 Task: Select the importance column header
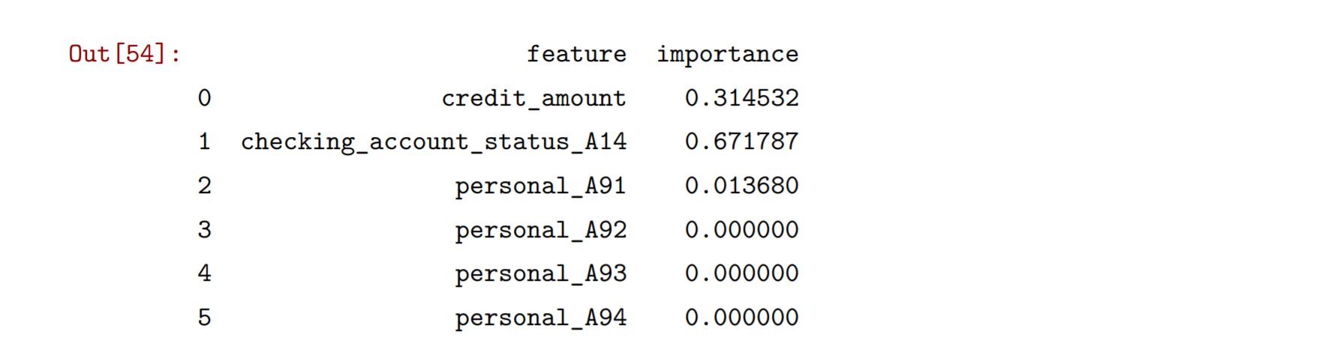point(728,55)
